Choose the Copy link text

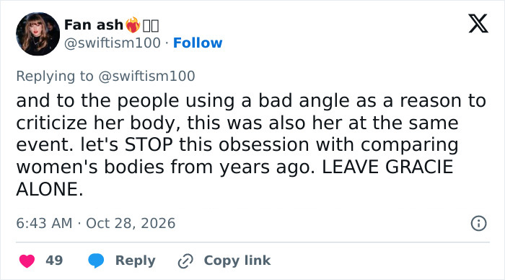click(237, 261)
